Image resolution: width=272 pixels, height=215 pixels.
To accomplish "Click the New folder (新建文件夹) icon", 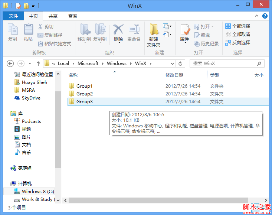I will (x=154, y=29).
